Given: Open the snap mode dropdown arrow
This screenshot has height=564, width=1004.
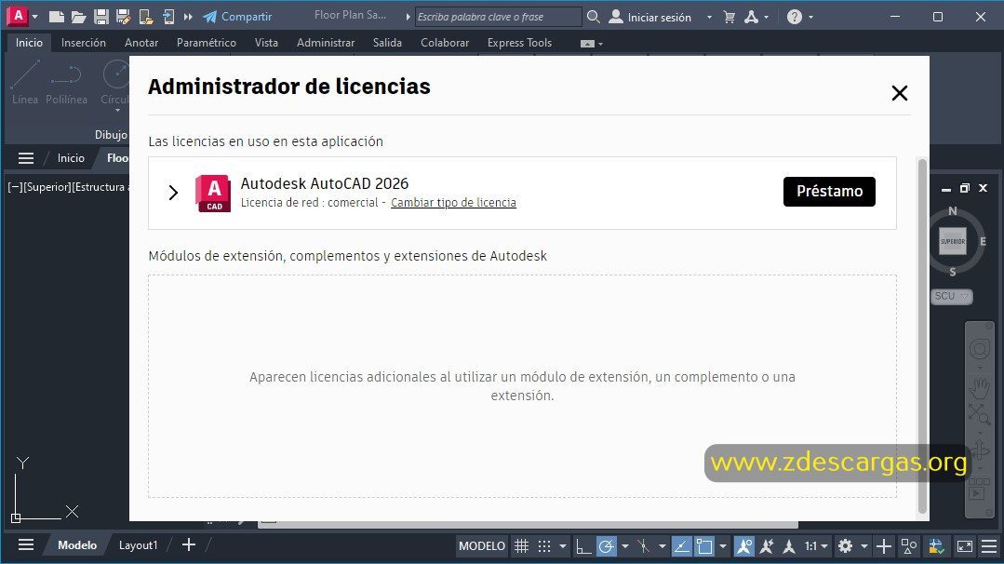Looking at the screenshot, I should tap(563, 546).
